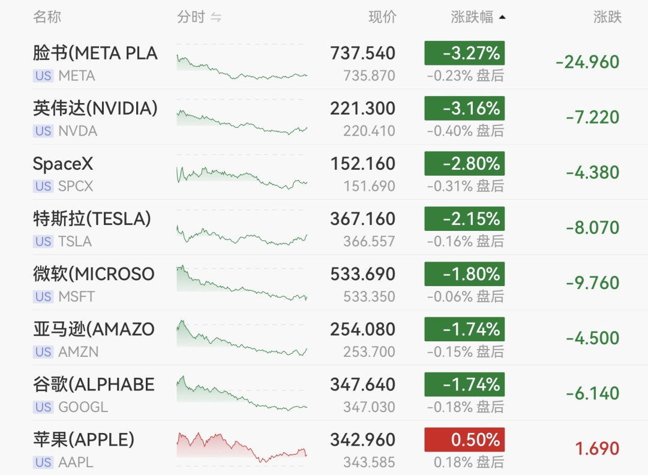Select the 名称 column header
Screen dimensions: 648x475
tap(47, 17)
